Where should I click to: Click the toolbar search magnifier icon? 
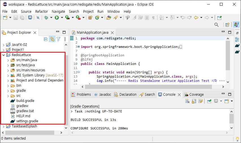pyautogui.click(x=216, y=25)
